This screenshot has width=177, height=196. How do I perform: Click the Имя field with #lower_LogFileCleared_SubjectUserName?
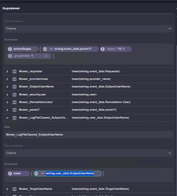(89, 134)
